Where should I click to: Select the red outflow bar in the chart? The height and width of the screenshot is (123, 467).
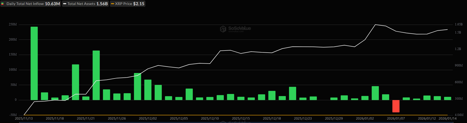[x=396, y=106]
